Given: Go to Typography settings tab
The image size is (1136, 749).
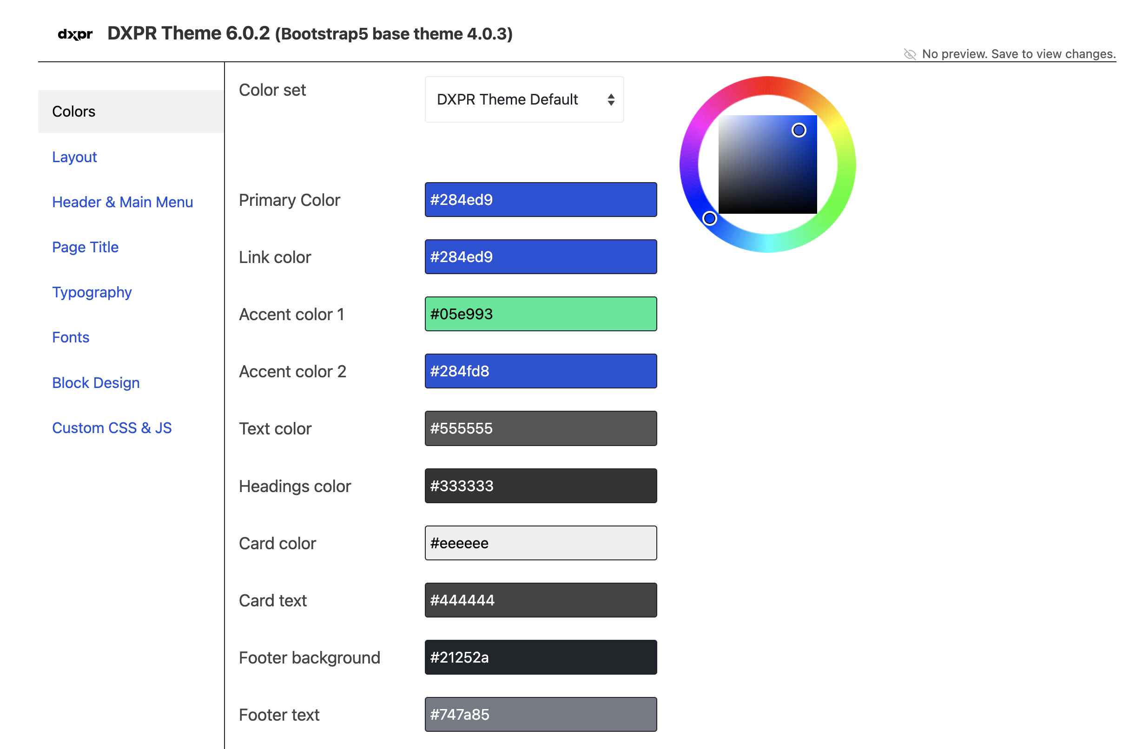Looking at the screenshot, I should pyautogui.click(x=92, y=292).
